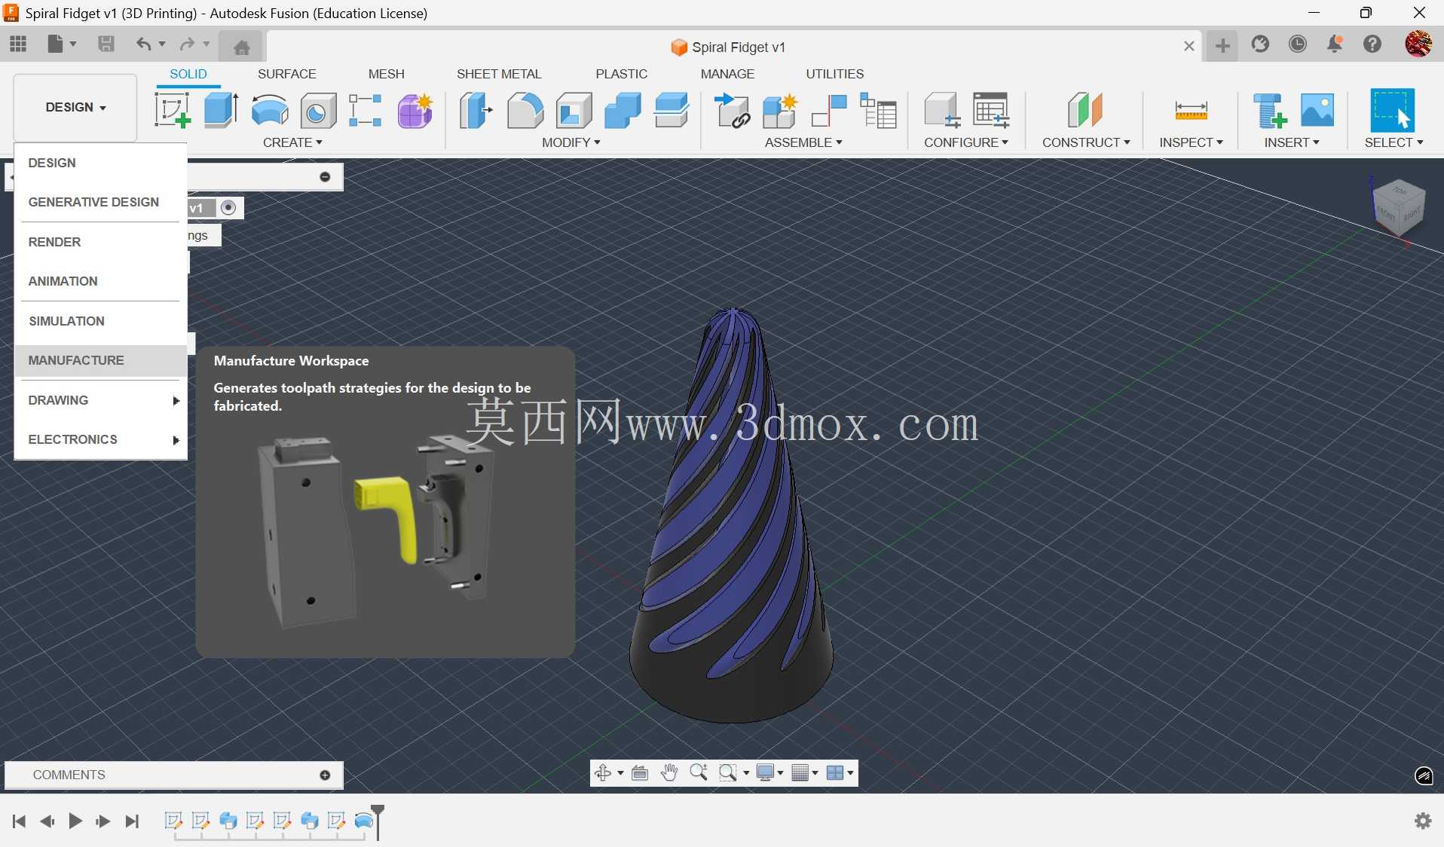This screenshot has width=1444, height=847.
Task: Choose RENDER from the workspace menu
Action: (x=100, y=242)
